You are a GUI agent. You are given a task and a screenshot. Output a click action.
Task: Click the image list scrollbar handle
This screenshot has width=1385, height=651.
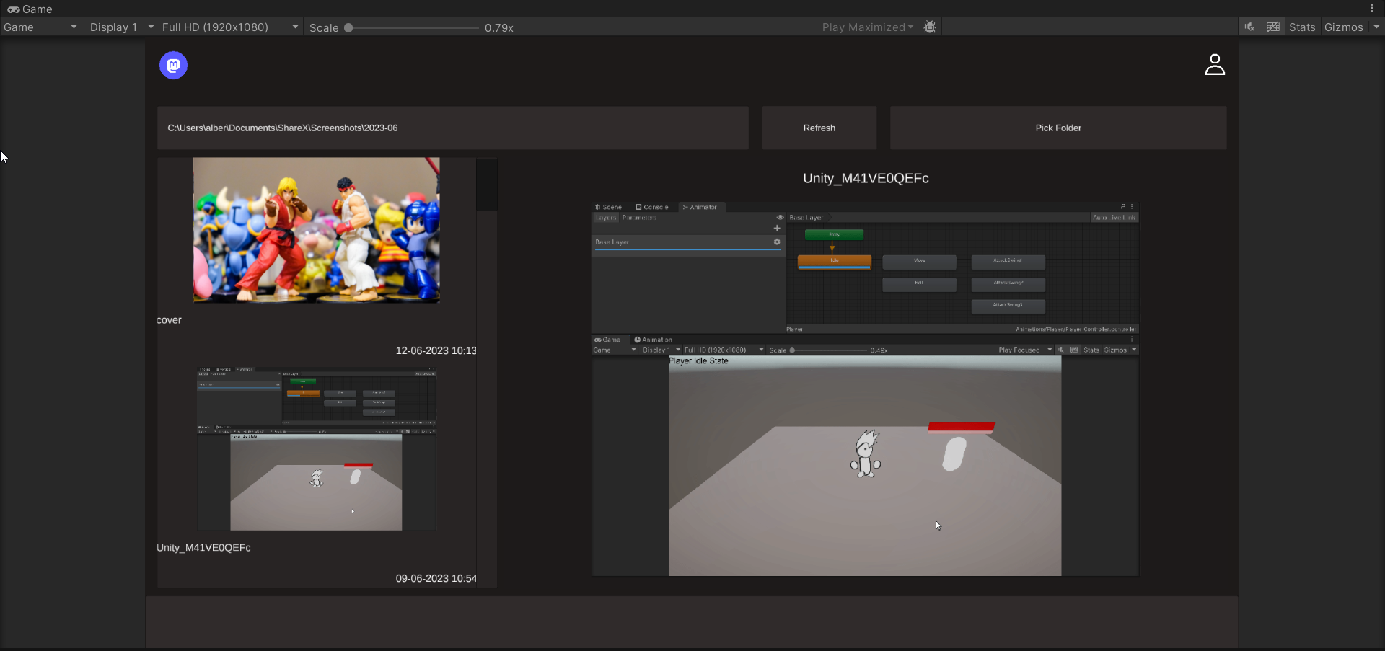tap(487, 185)
